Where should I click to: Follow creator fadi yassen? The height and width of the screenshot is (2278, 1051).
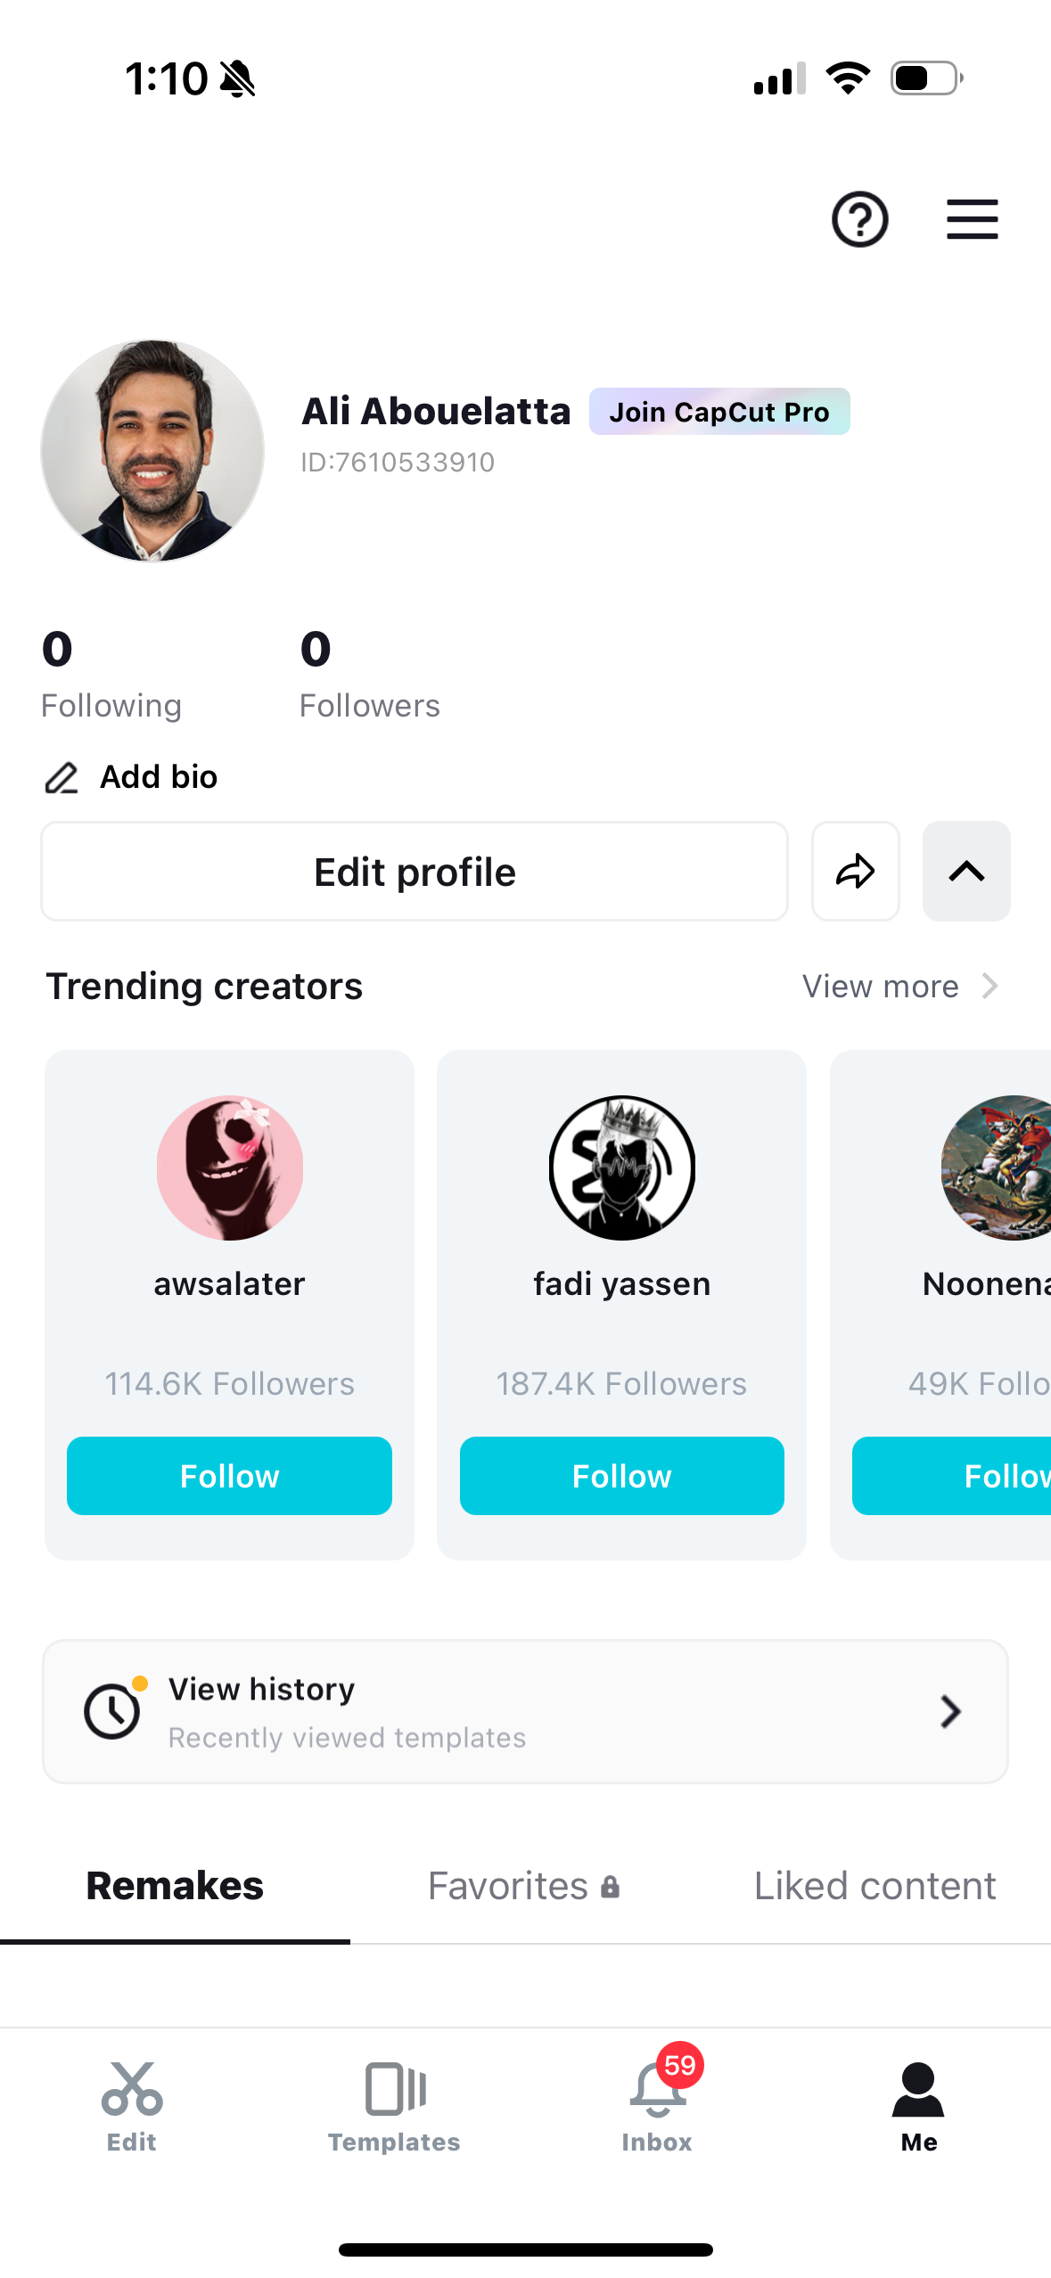[x=621, y=1476]
